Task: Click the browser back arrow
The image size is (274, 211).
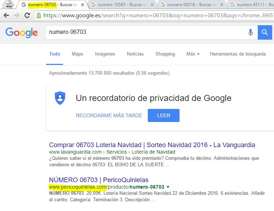Action: coord(6,16)
